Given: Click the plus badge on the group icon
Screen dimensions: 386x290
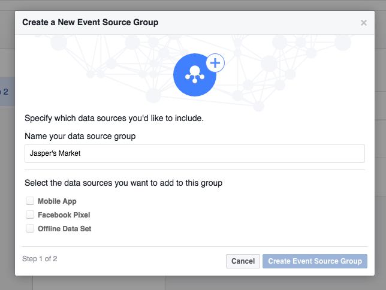Looking at the screenshot, I should [215, 63].
